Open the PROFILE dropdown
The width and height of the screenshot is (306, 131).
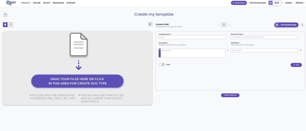pos(300,3)
